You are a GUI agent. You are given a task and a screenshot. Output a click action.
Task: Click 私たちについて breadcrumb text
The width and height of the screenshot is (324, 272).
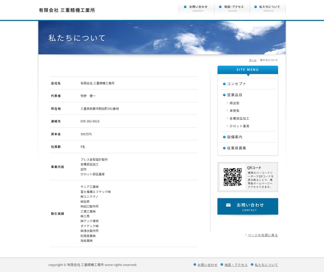pyautogui.click(x=269, y=60)
